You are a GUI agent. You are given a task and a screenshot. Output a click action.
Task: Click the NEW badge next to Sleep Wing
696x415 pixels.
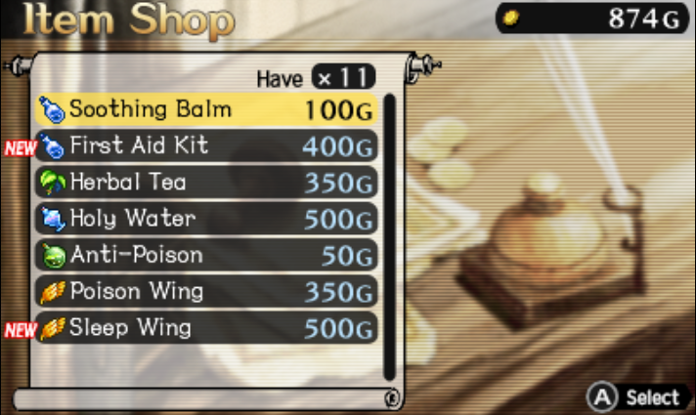tap(21, 330)
